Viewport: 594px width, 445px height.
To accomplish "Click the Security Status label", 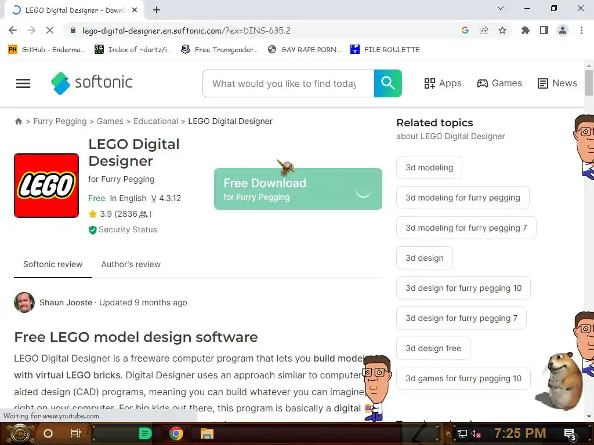I will coord(128,229).
